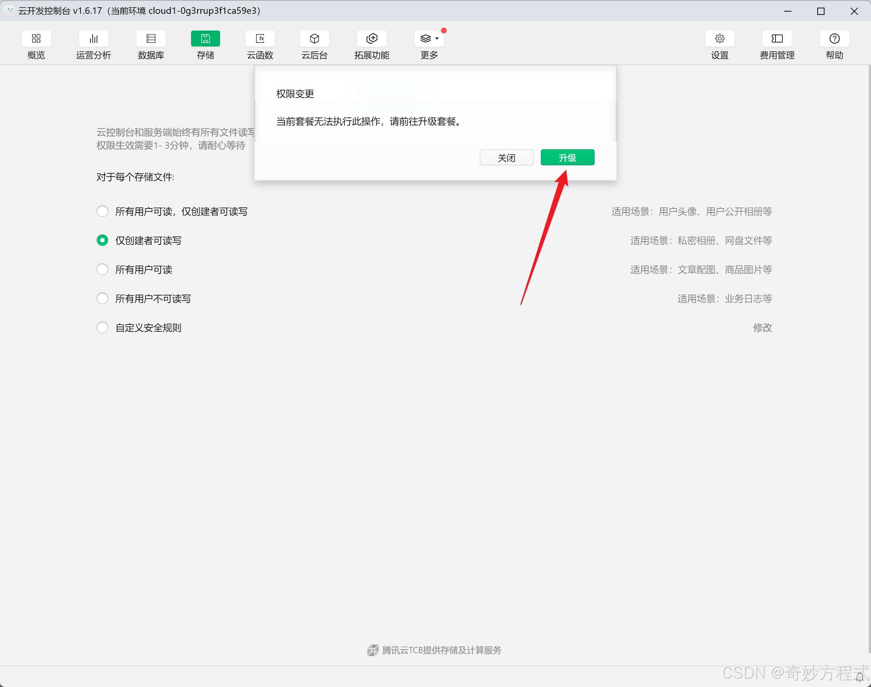The width and height of the screenshot is (871, 687).
Task: Select the green 存储 storage icon
Action: [x=205, y=39]
